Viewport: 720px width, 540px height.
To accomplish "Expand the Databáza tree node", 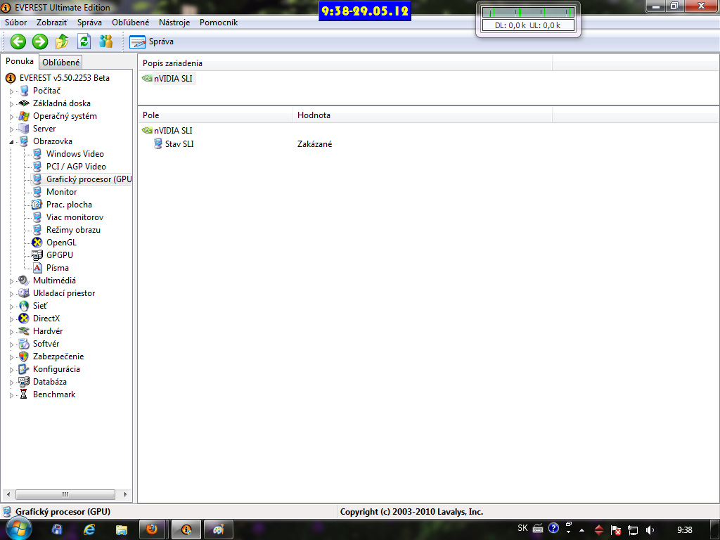I will click(x=11, y=382).
